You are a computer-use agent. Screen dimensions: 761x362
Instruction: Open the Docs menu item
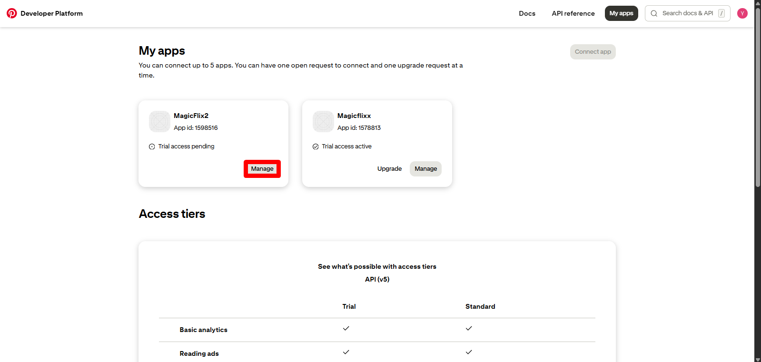(x=527, y=13)
